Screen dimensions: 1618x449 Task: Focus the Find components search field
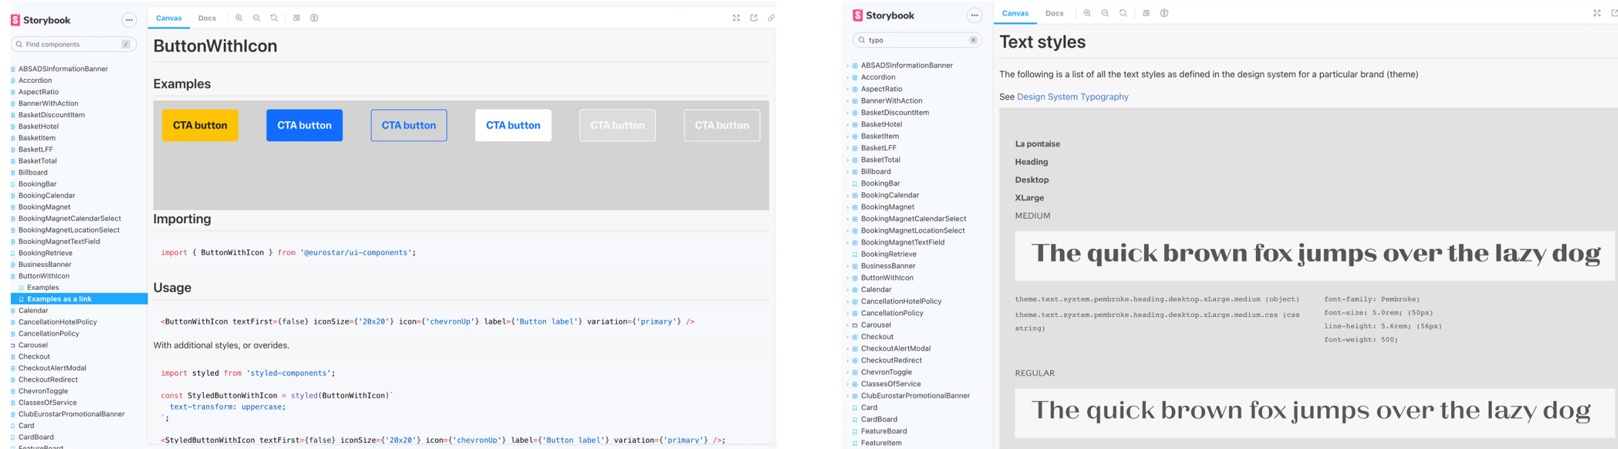[73, 44]
